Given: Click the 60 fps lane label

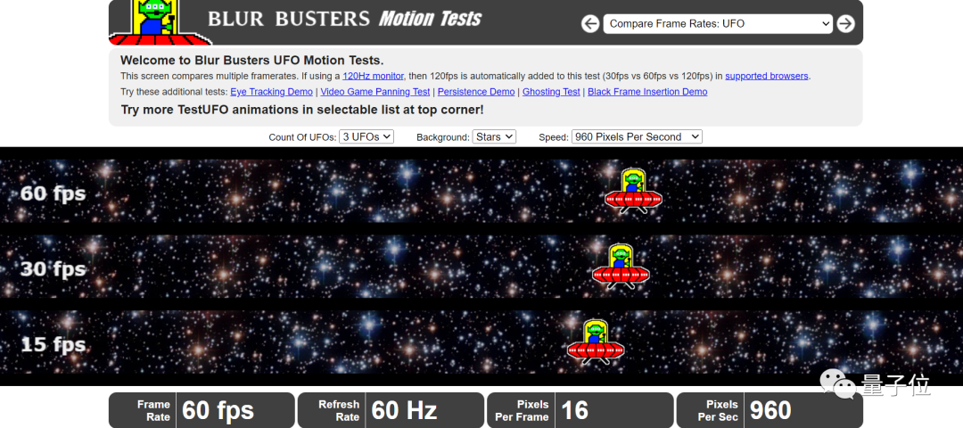Looking at the screenshot, I should [x=53, y=193].
